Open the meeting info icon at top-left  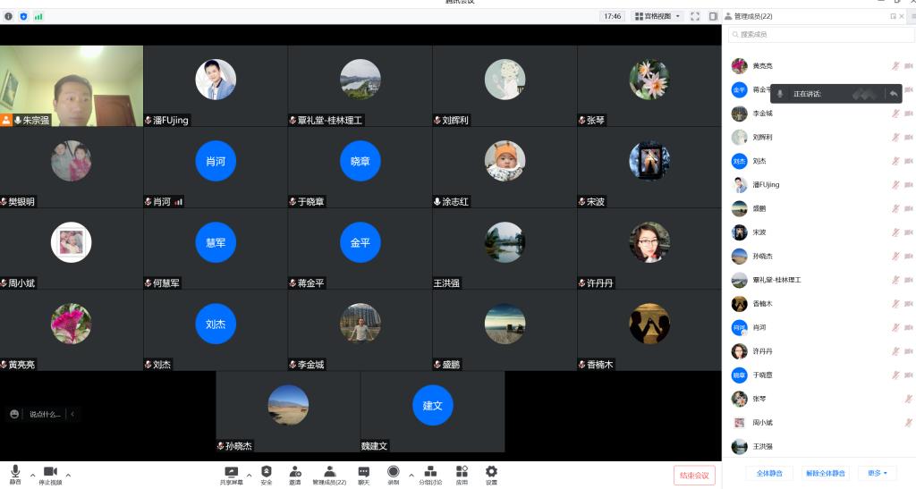9,16
